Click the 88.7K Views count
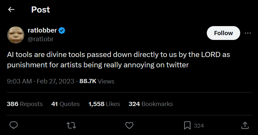 [97, 81]
